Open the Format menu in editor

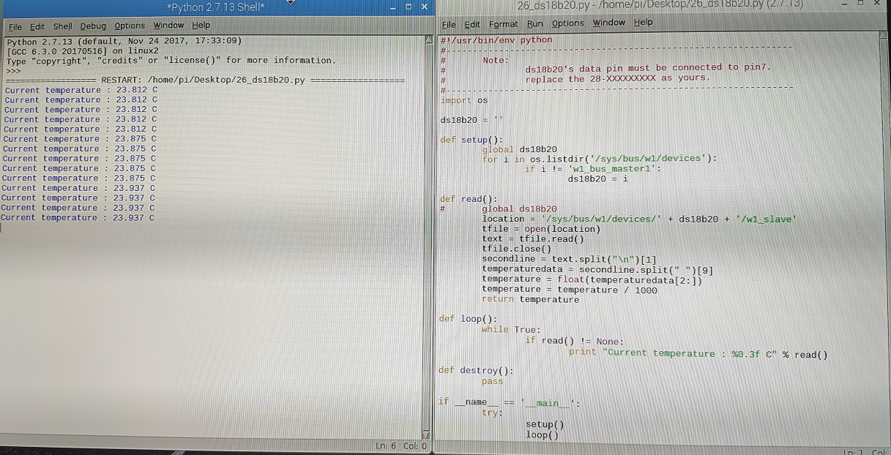pos(503,24)
